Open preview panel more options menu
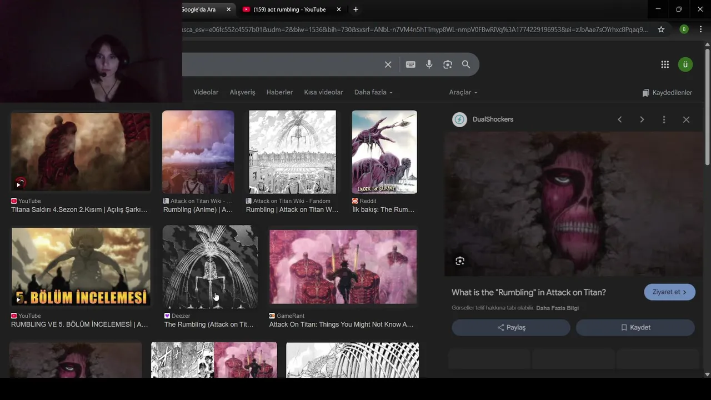Screen dimensions: 711x400 (x=664, y=119)
